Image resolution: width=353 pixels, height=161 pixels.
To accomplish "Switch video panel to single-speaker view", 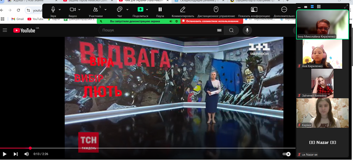I will point(305,7).
